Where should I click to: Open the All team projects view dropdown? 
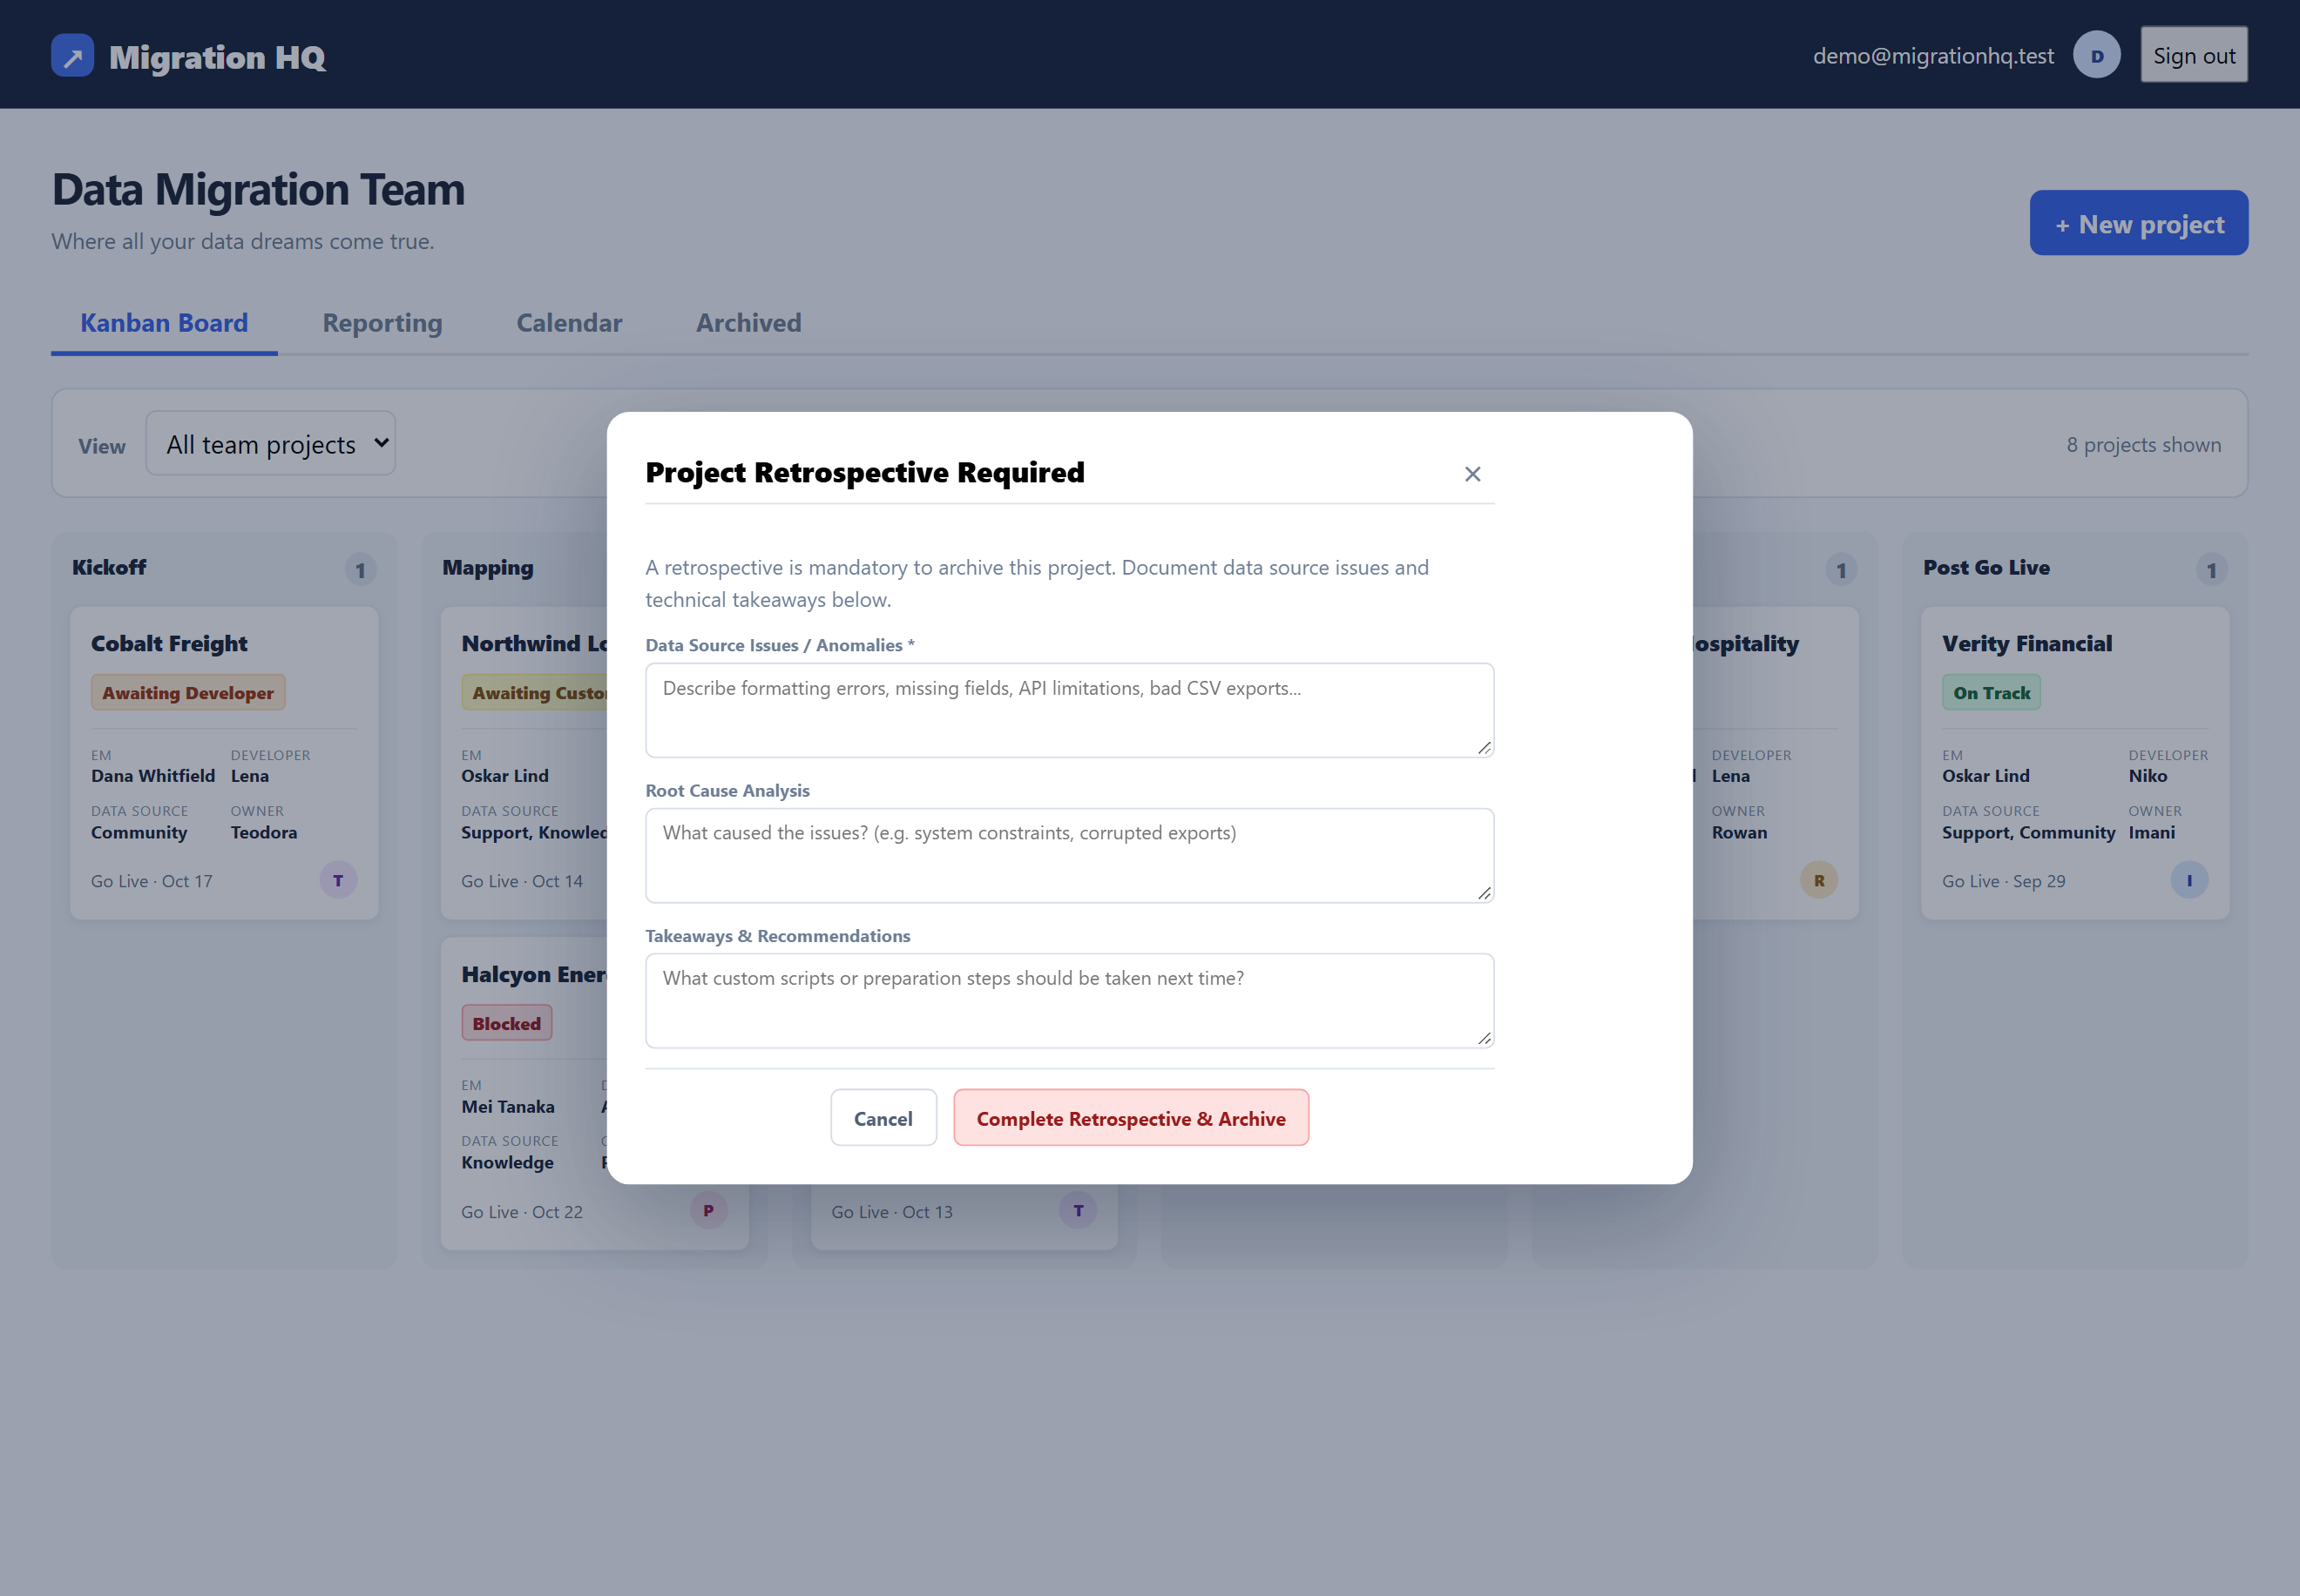click(271, 443)
